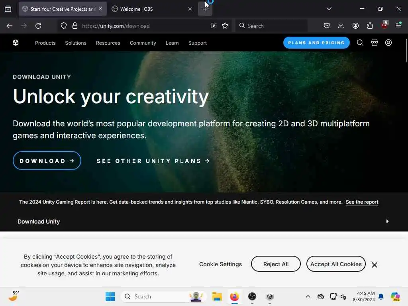Viewport: 408px width, 306px height.
Task: Click the tracking protection shield icon
Action: [x=64, y=26]
